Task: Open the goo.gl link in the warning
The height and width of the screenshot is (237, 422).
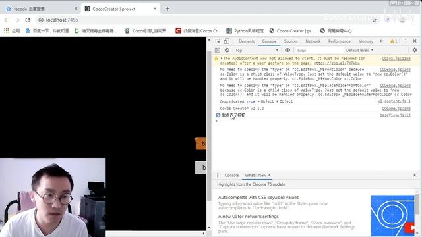Action: (337, 63)
